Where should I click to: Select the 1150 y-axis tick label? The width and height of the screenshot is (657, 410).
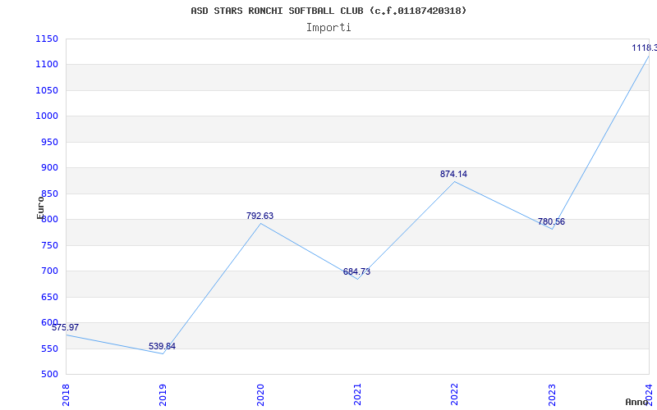click(x=46, y=39)
